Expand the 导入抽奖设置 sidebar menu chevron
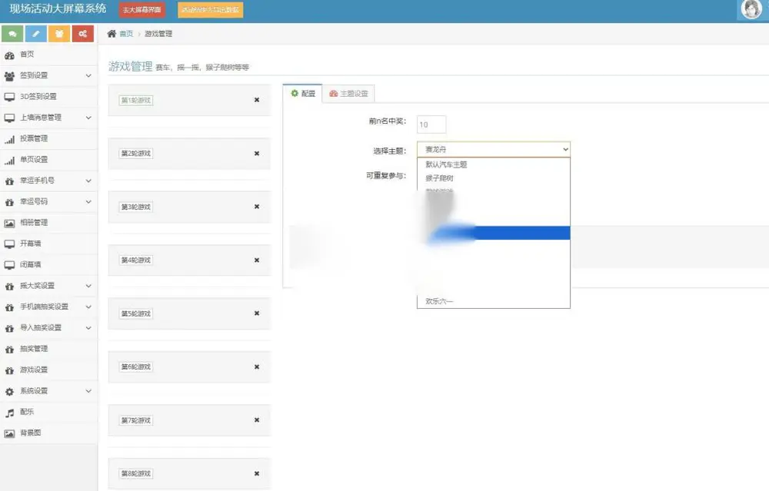Image resolution: width=769 pixels, height=491 pixels. click(x=88, y=328)
